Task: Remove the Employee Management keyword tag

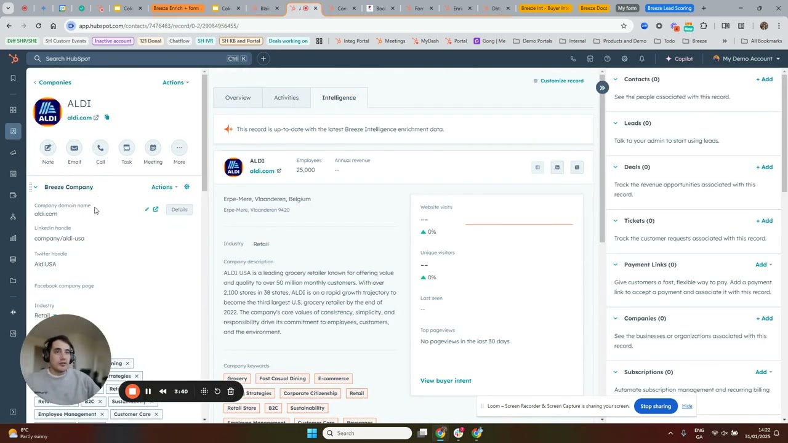Action: coord(102,415)
